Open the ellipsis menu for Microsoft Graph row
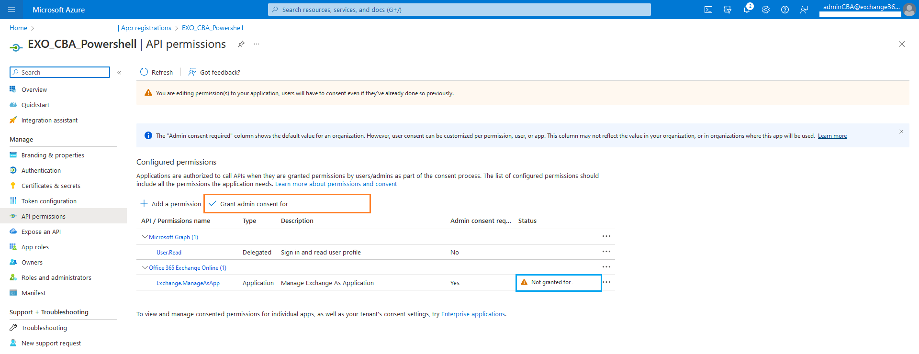 click(606, 236)
